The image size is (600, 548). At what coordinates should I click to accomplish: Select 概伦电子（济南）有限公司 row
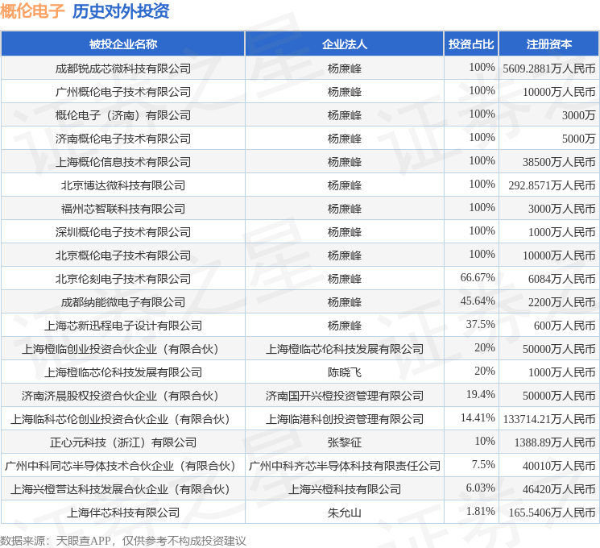[x=300, y=115]
